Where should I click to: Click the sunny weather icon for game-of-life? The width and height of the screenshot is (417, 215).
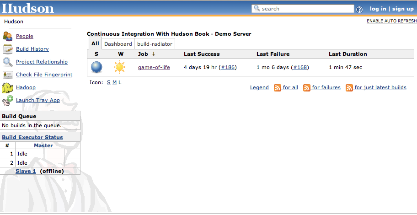(x=119, y=67)
